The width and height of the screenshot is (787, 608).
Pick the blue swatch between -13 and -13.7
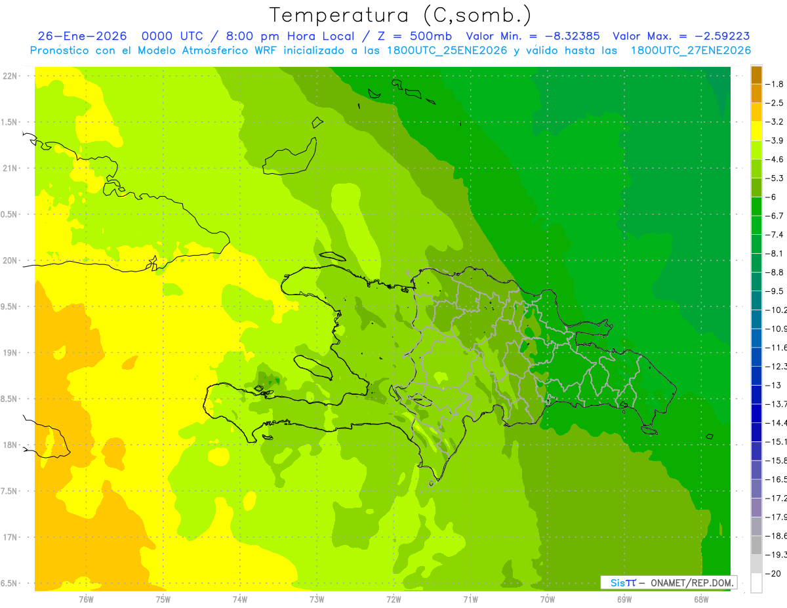pyautogui.click(x=756, y=395)
